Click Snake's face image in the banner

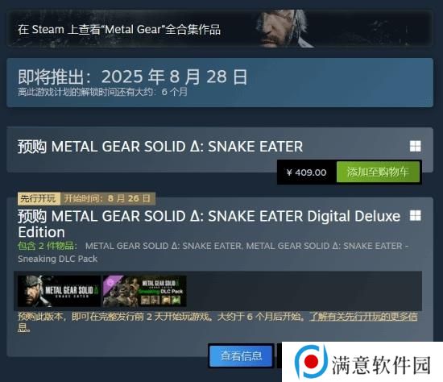point(283,29)
